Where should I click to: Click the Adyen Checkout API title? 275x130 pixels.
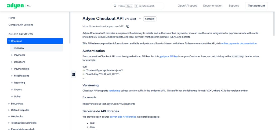tap(103, 18)
